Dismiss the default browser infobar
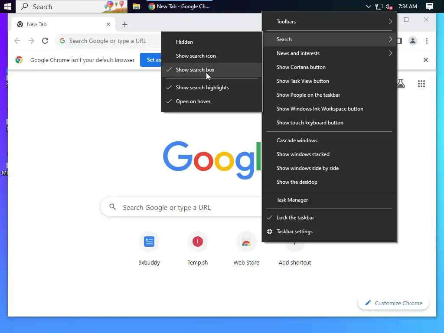444x333 pixels. [426, 60]
